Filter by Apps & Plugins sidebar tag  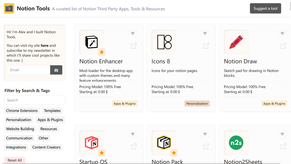pyautogui.click(x=50, y=120)
